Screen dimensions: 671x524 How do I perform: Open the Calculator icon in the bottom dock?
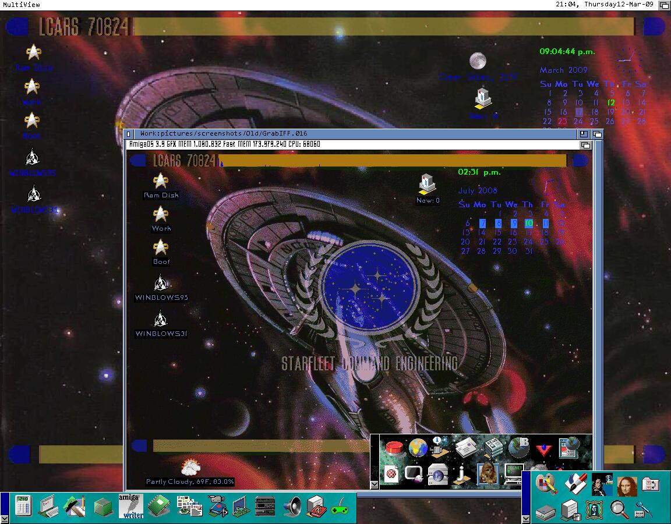(23, 506)
